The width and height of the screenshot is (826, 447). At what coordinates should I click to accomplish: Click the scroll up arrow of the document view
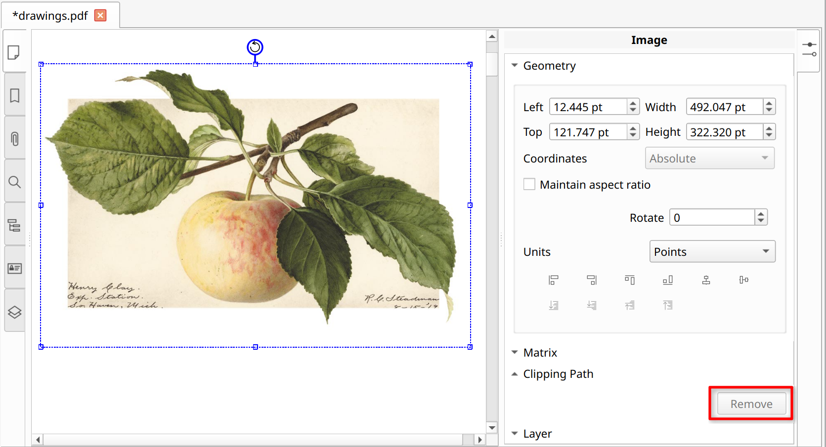click(x=491, y=36)
